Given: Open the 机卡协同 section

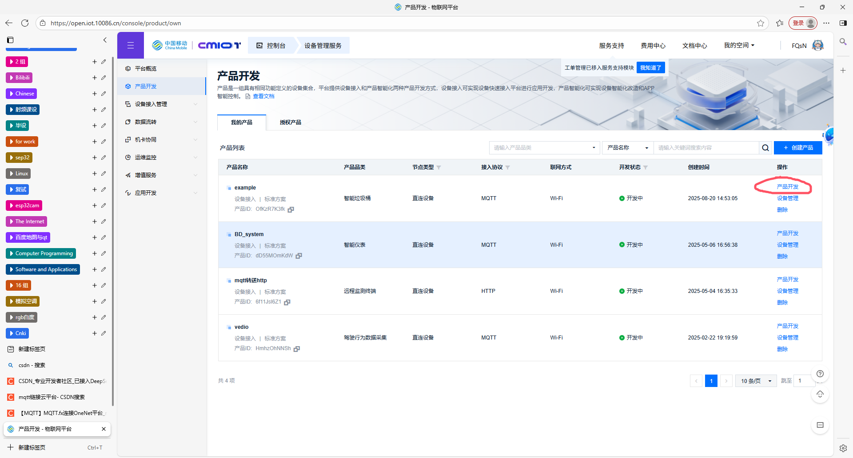Looking at the screenshot, I should click(146, 139).
